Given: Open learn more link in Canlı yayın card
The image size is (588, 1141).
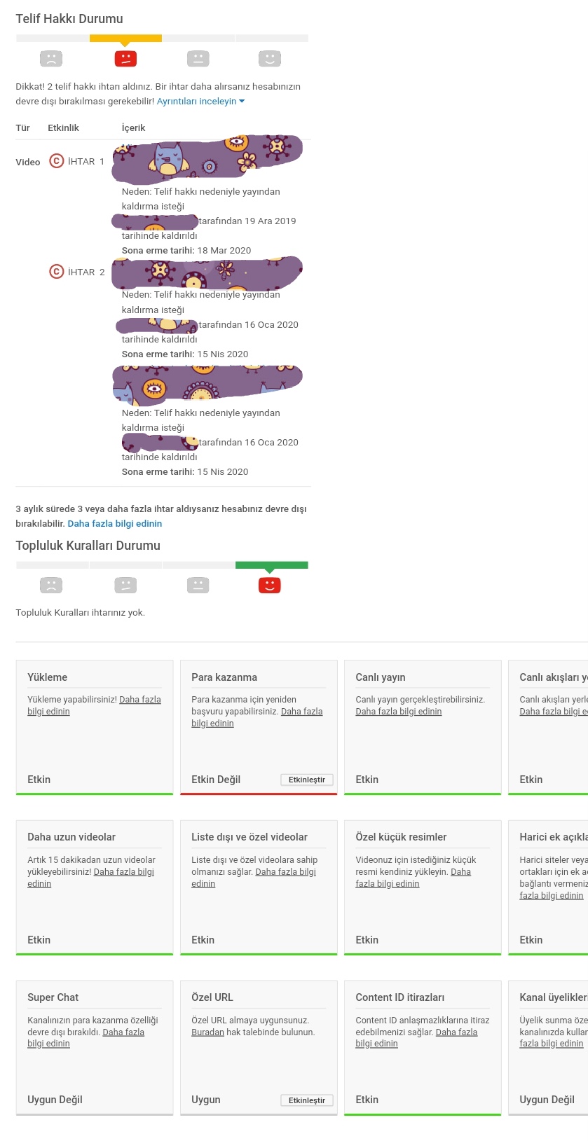Looking at the screenshot, I should [x=399, y=712].
